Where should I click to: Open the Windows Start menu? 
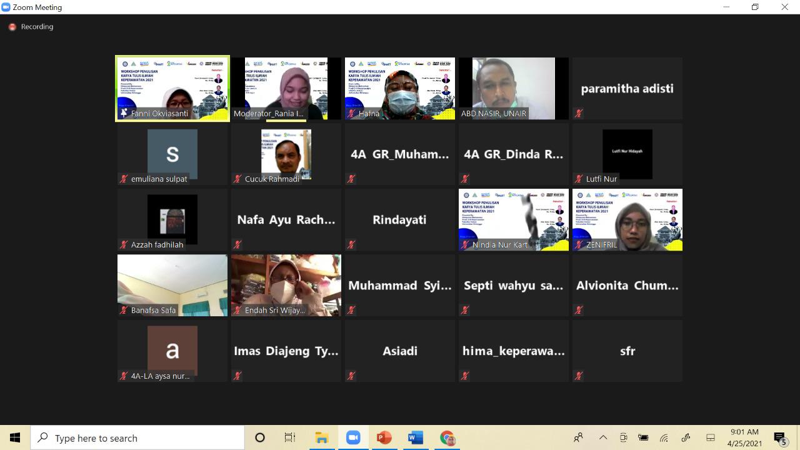[15, 437]
